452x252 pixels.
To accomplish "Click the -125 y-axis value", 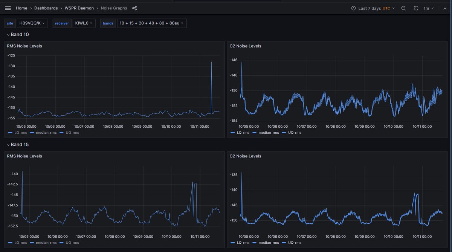I will coord(11,55).
